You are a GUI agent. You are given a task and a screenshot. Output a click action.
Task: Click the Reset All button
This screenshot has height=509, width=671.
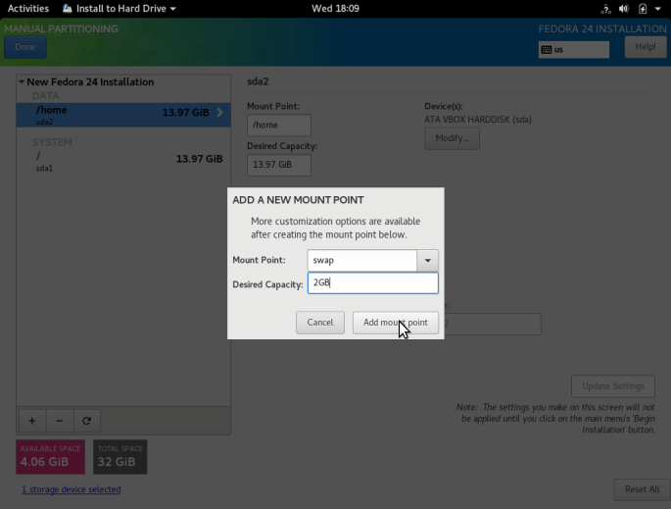pos(642,489)
